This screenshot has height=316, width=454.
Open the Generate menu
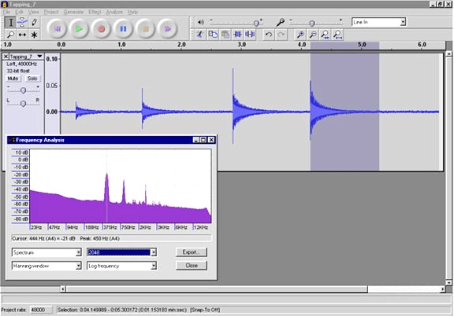click(x=73, y=12)
